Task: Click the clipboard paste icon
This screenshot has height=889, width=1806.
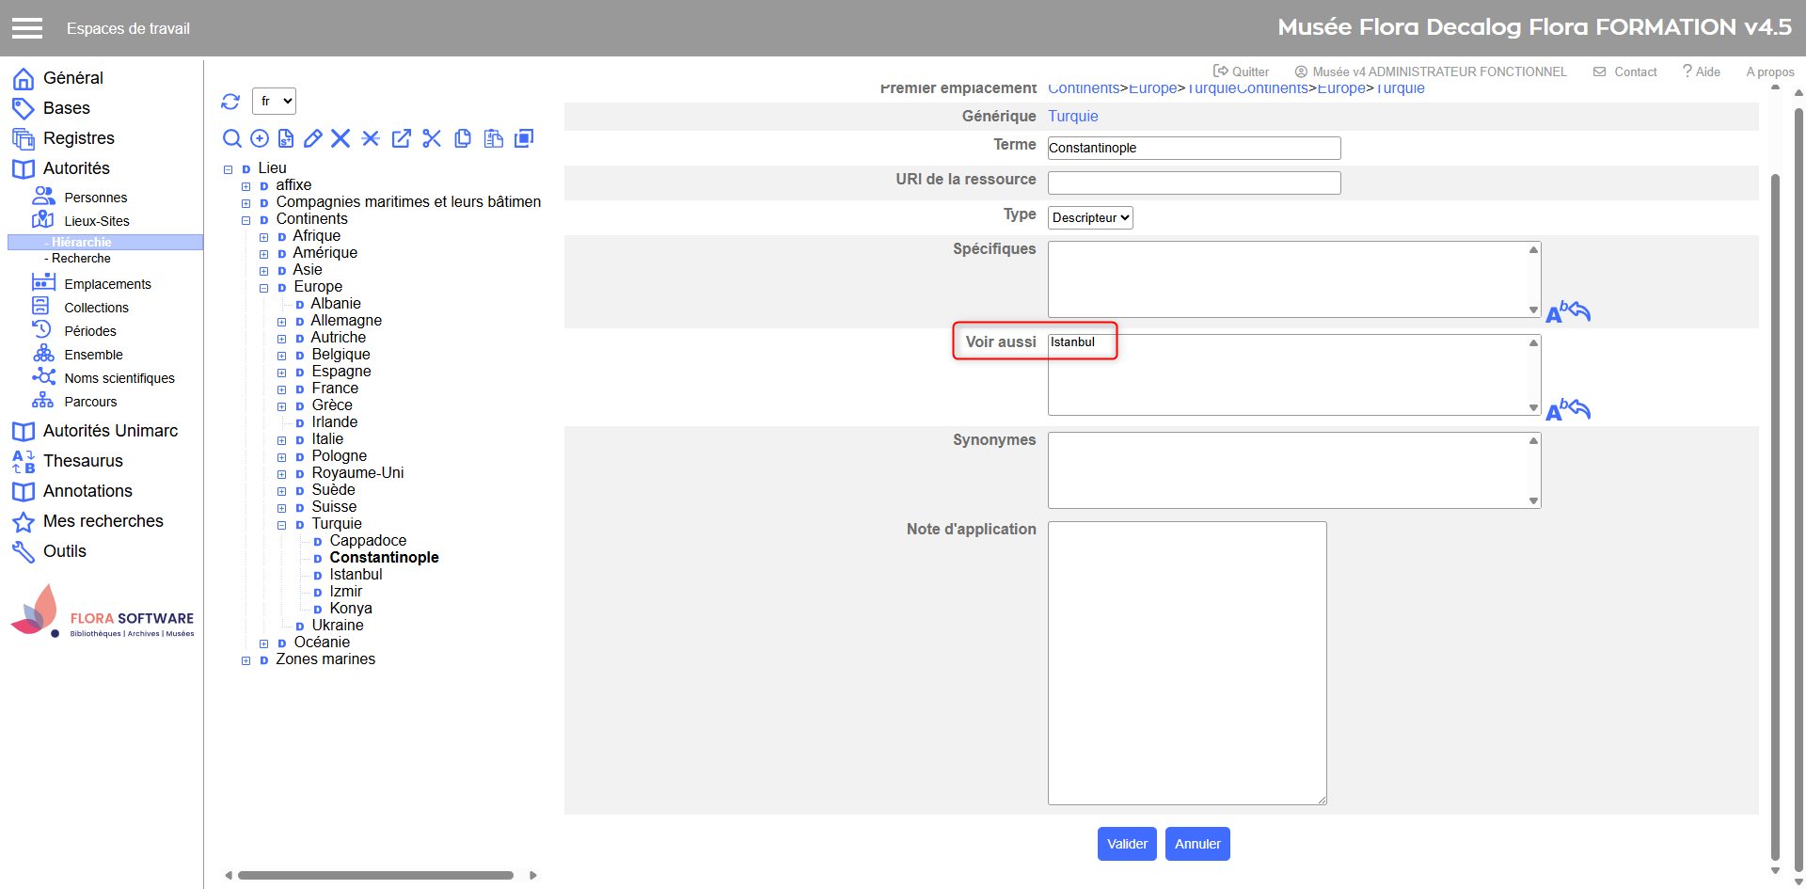Action: click(x=494, y=139)
